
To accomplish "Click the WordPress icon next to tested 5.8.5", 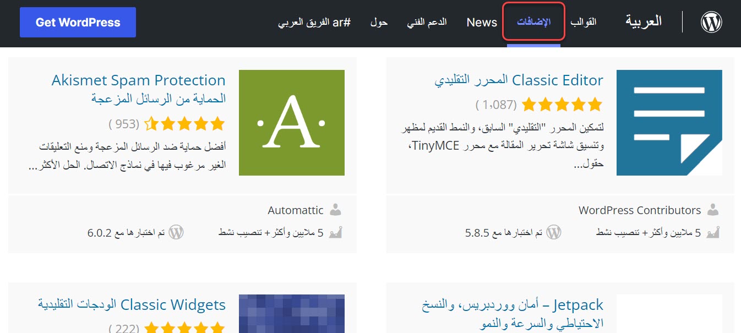I will (553, 232).
